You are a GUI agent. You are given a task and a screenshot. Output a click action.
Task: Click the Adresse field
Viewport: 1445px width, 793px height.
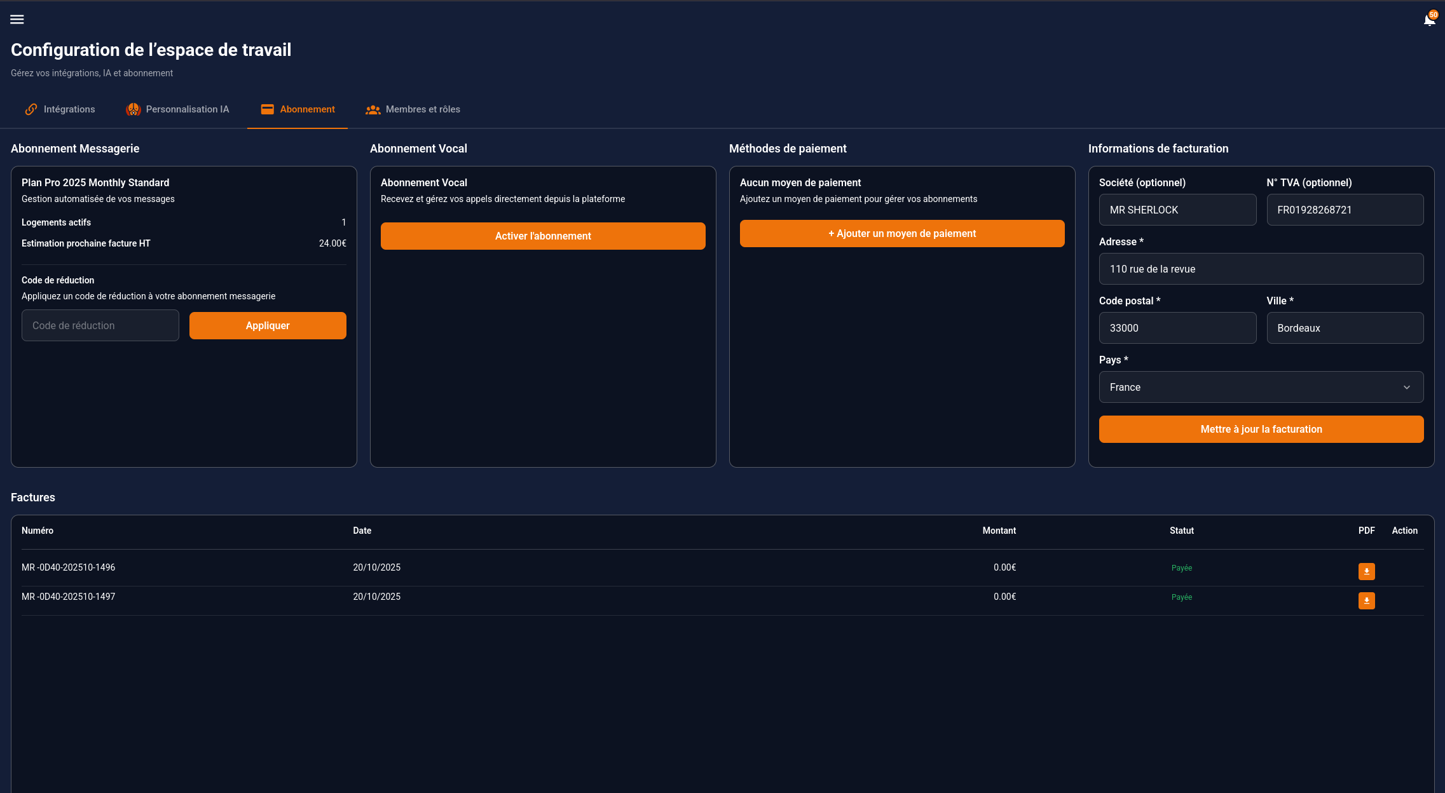click(x=1261, y=269)
